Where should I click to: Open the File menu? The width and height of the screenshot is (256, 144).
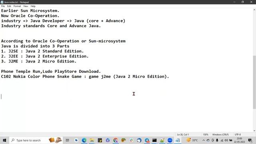[3, 6]
